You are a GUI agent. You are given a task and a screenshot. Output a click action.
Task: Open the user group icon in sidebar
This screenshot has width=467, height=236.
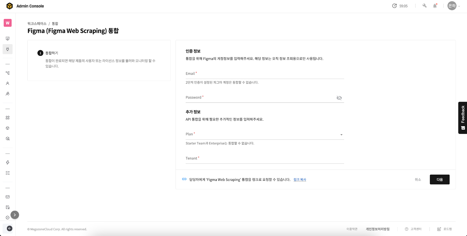point(8,94)
